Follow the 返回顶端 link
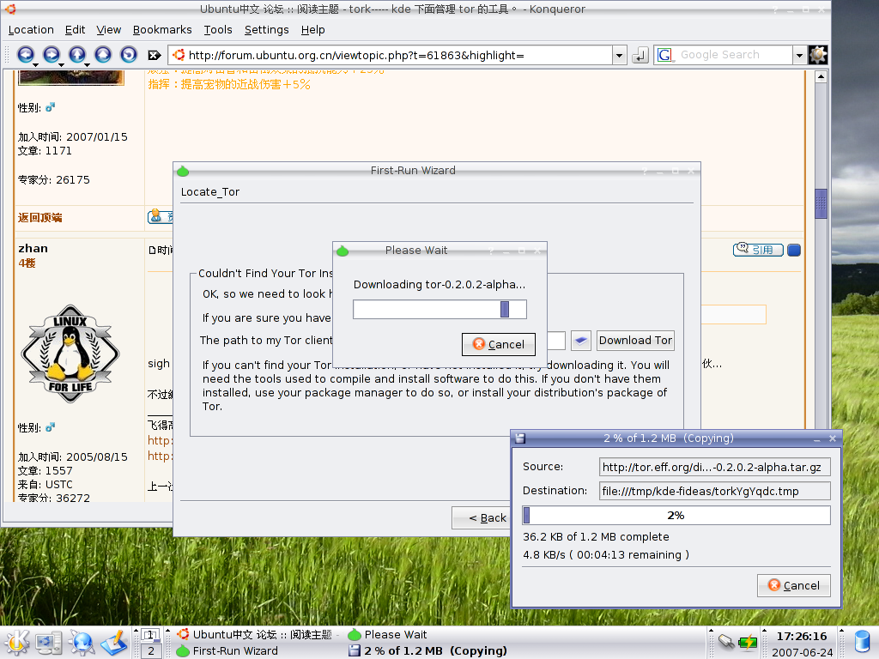This screenshot has height=659, width=879. (39, 217)
